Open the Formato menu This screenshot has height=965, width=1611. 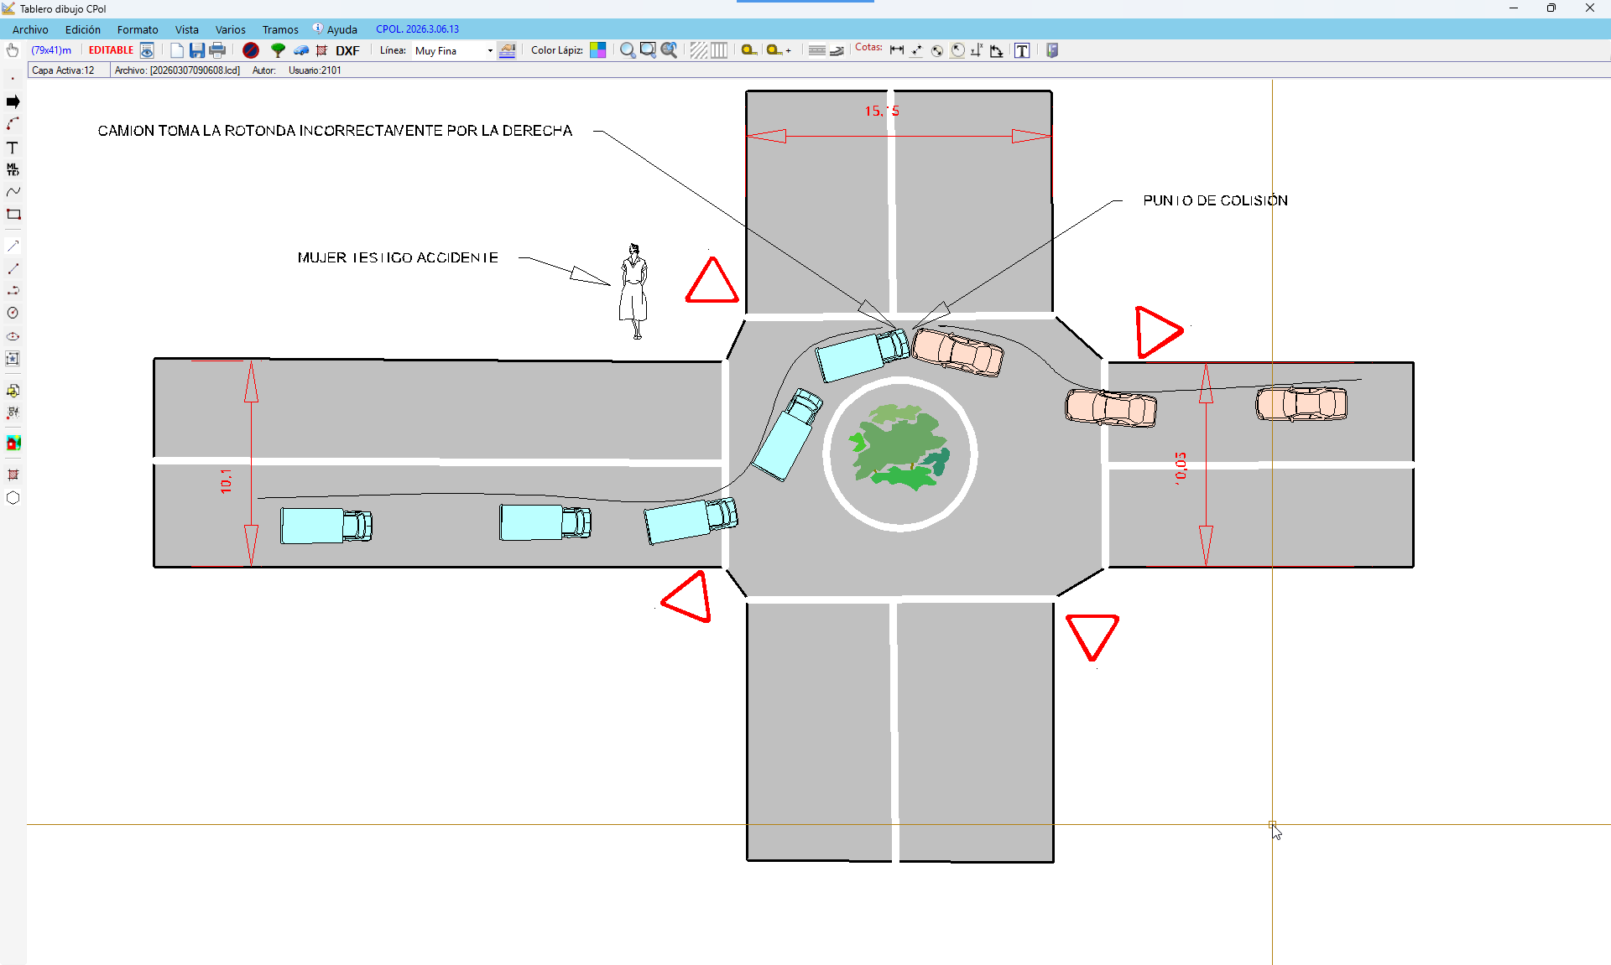(x=138, y=29)
